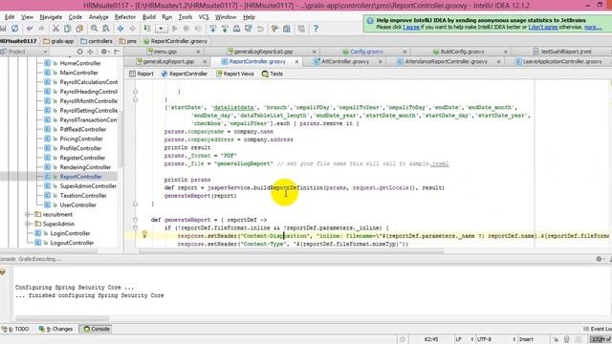Click the Copy icon in toolbar

[x=68, y=29]
